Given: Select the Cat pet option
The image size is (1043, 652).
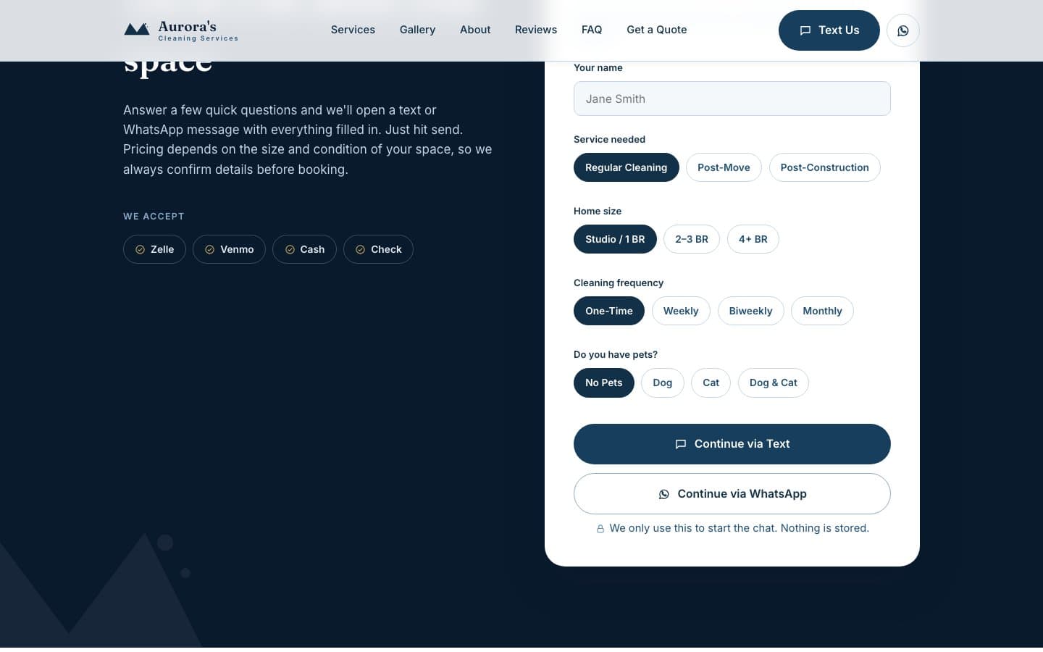Looking at the screenshot, I should [711, 383].
